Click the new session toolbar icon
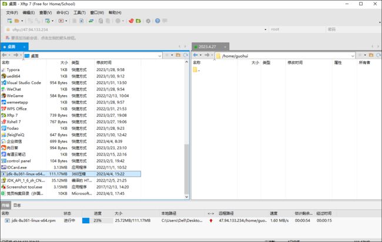 tap(9, 21)
